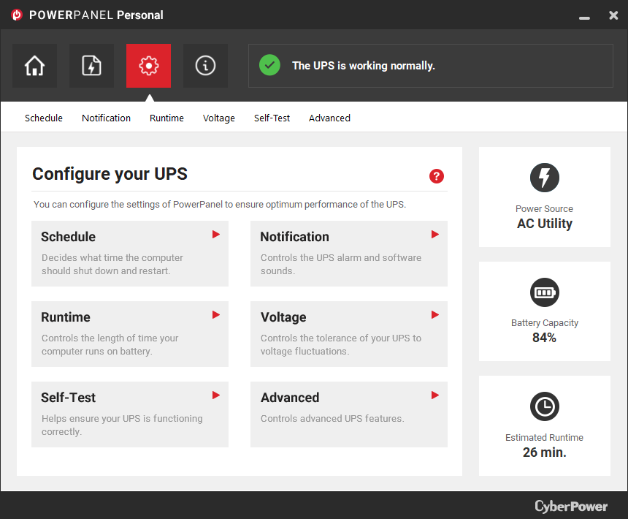This screenshot has width=628, height=519.
Task: Click the 'Power Source' label
Action: [x=544, y=209]
